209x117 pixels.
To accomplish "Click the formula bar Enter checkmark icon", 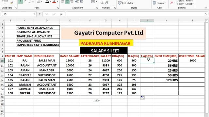I will pyautogui.click(x=54, y=14).
